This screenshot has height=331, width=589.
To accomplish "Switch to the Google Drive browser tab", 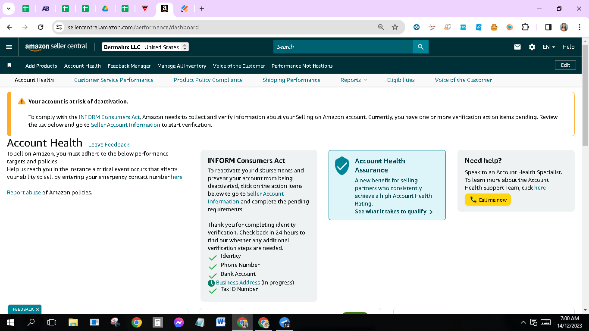I will 105,9.
